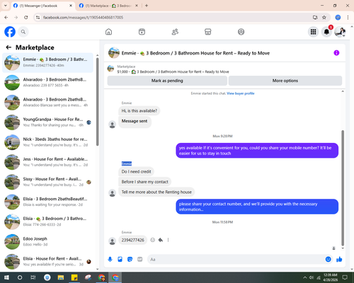Screen dimensions: 354x283
Task: Open Emmie 3 Bedroom conversation
Action: (x=47, y=62)
